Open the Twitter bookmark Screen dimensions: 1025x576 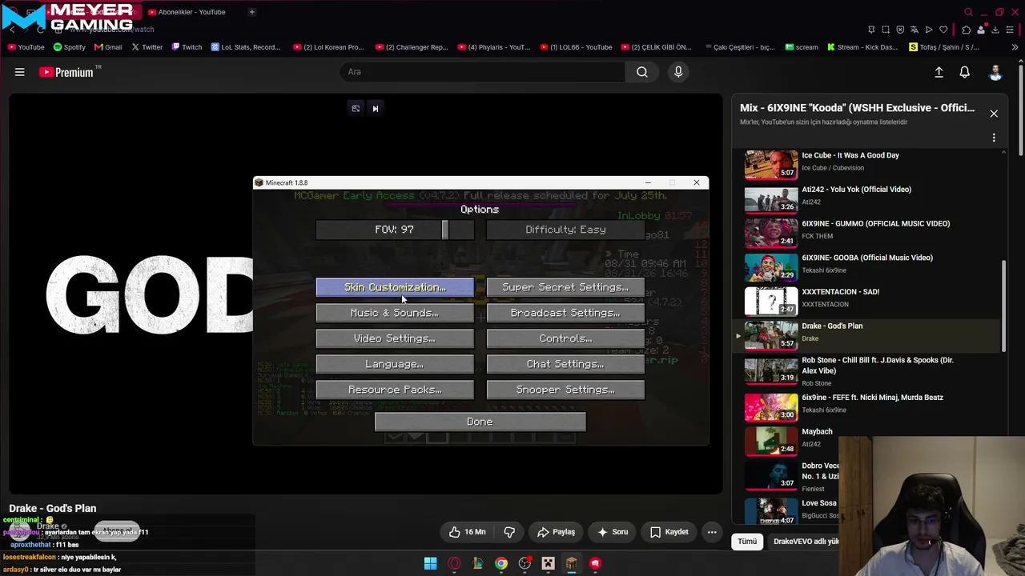point(146,47)
